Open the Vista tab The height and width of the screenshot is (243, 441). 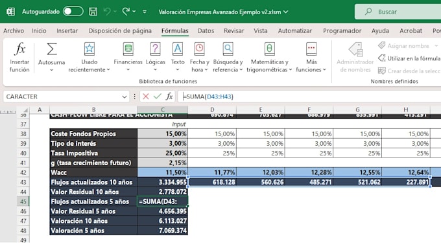point(261,30)
